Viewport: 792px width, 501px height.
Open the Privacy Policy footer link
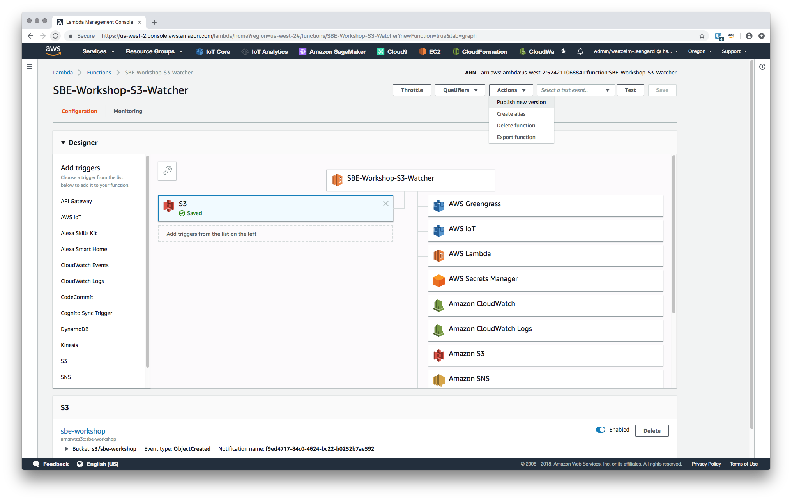706,464
